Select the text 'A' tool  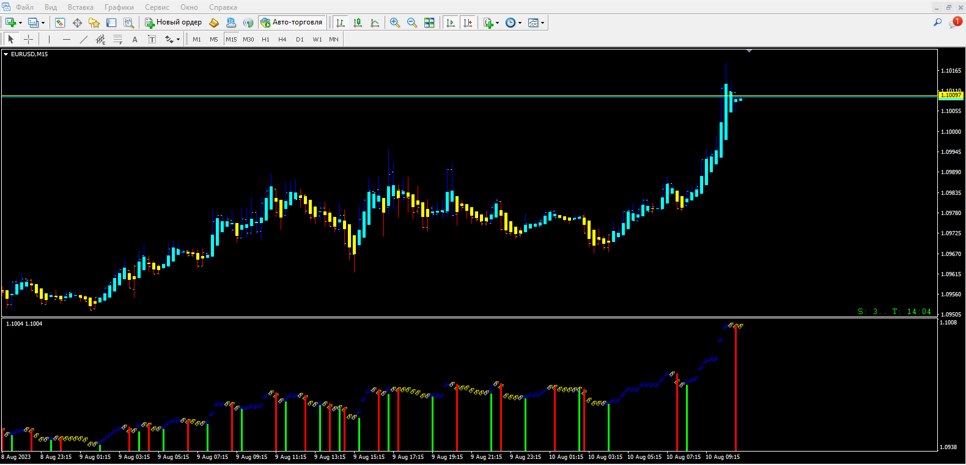pyautogui.click(x=135, y=39)
